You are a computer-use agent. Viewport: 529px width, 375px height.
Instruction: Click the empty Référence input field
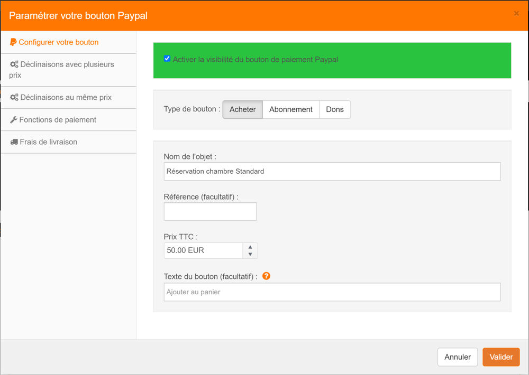coord(210,211)
